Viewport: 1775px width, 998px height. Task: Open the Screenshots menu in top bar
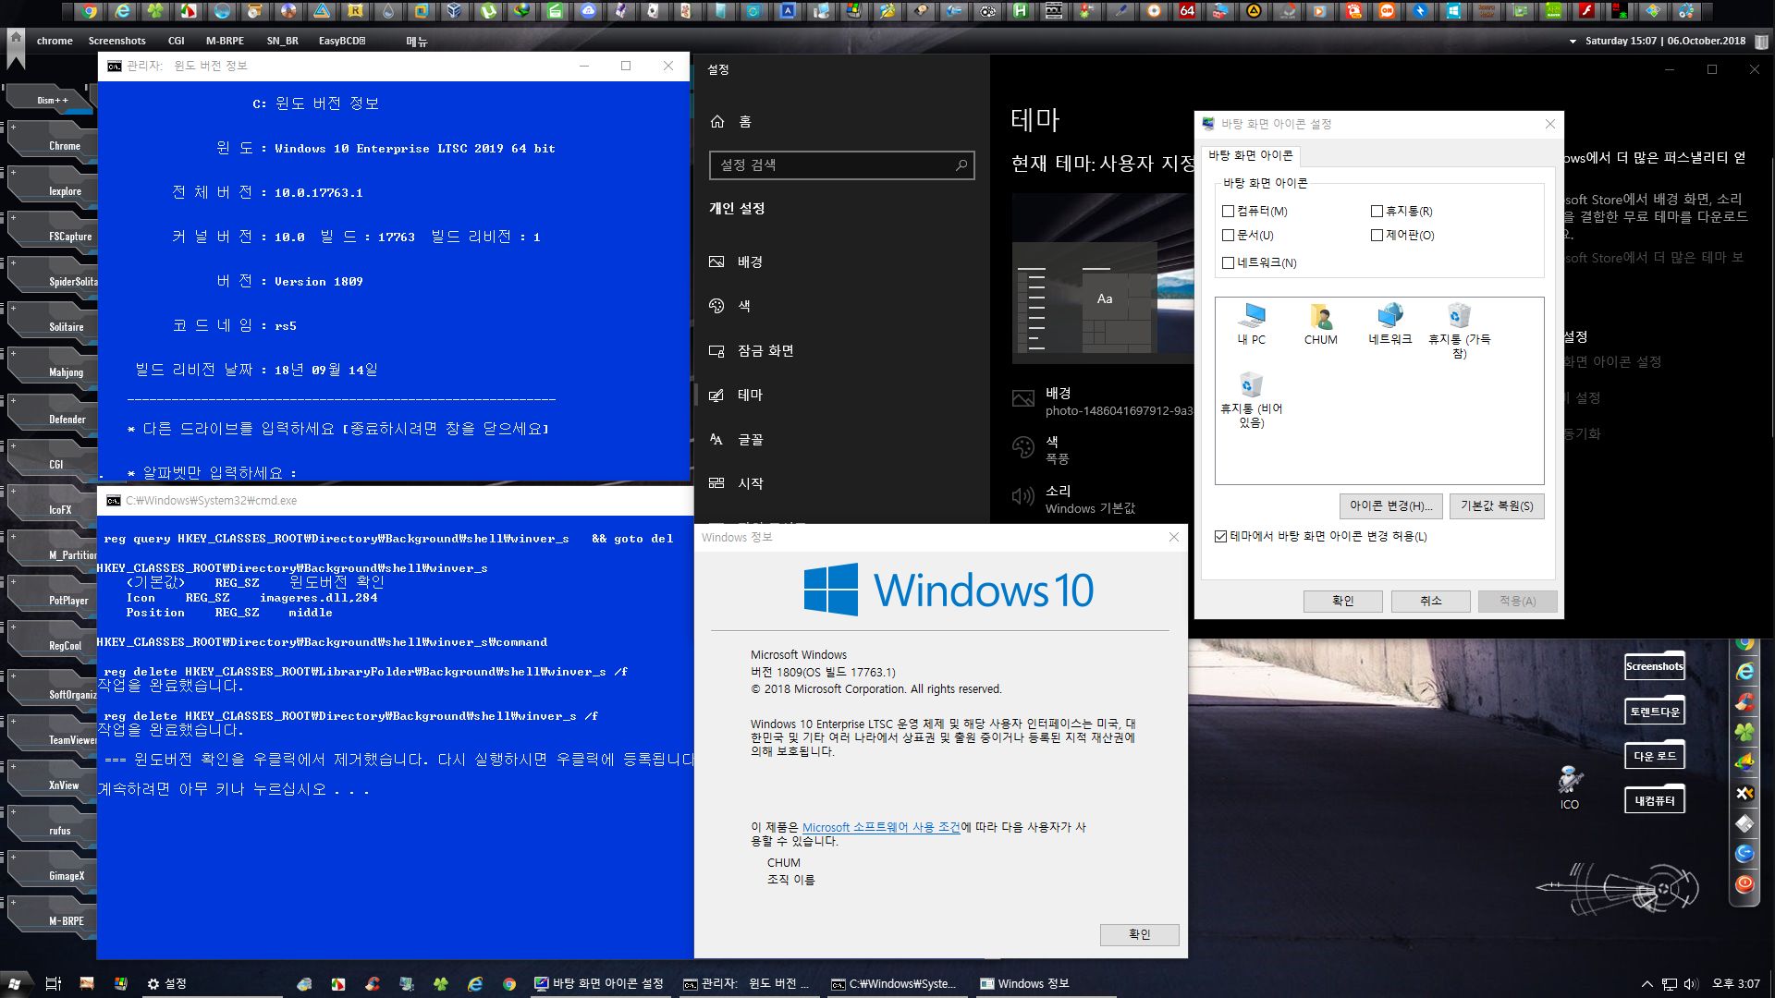(116, 41)
